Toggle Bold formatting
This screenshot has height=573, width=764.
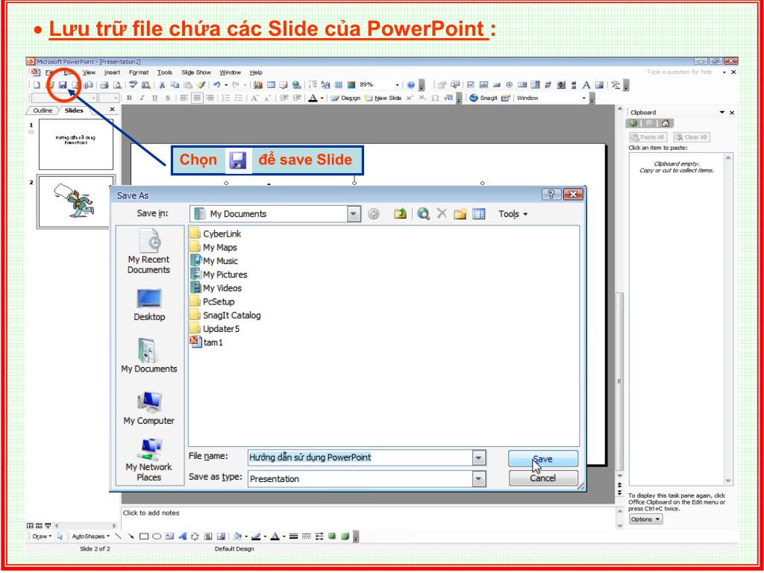129,98
